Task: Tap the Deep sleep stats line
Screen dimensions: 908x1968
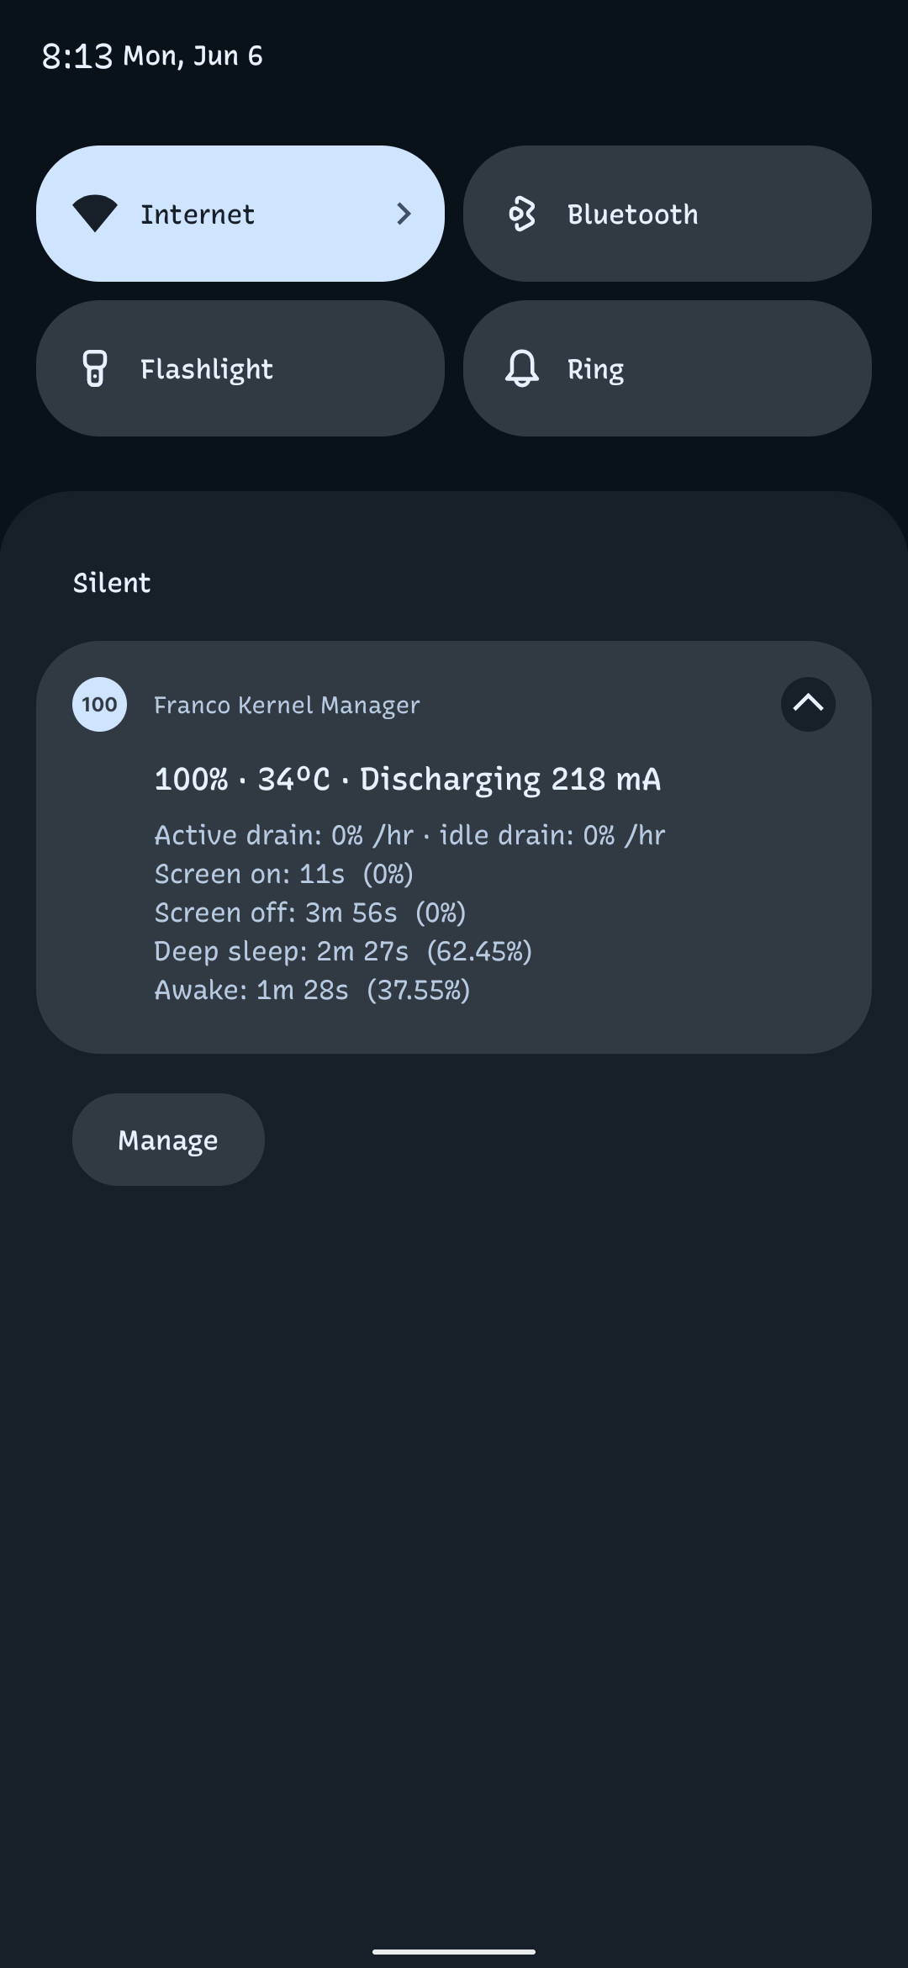Action: click(x=343, y=951)
